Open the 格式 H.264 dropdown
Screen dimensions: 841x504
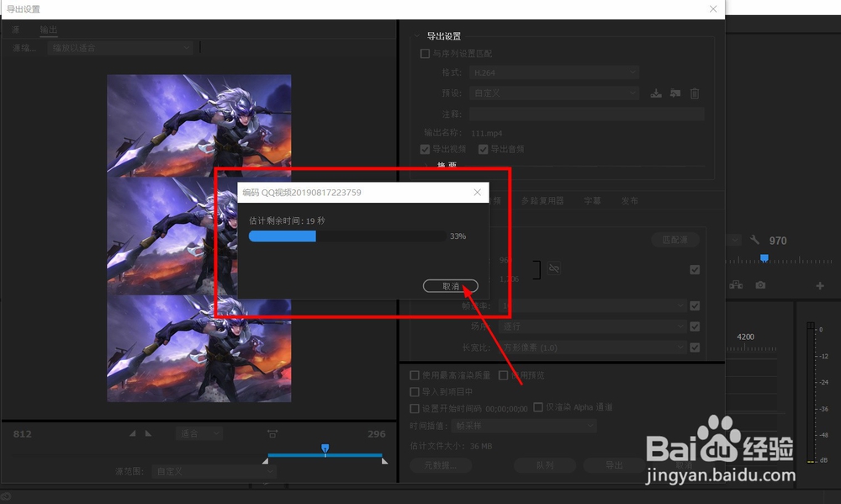554,72
